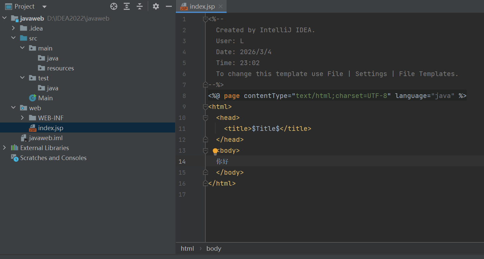Select Scratches and Consoles label
This screenshot has height=259, width=484.
click(53, 158)
